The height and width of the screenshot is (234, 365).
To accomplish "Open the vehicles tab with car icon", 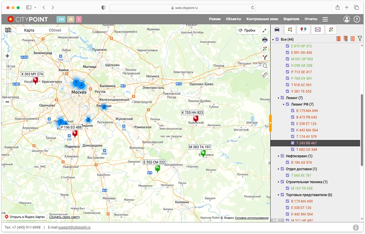I will (277, 30).
